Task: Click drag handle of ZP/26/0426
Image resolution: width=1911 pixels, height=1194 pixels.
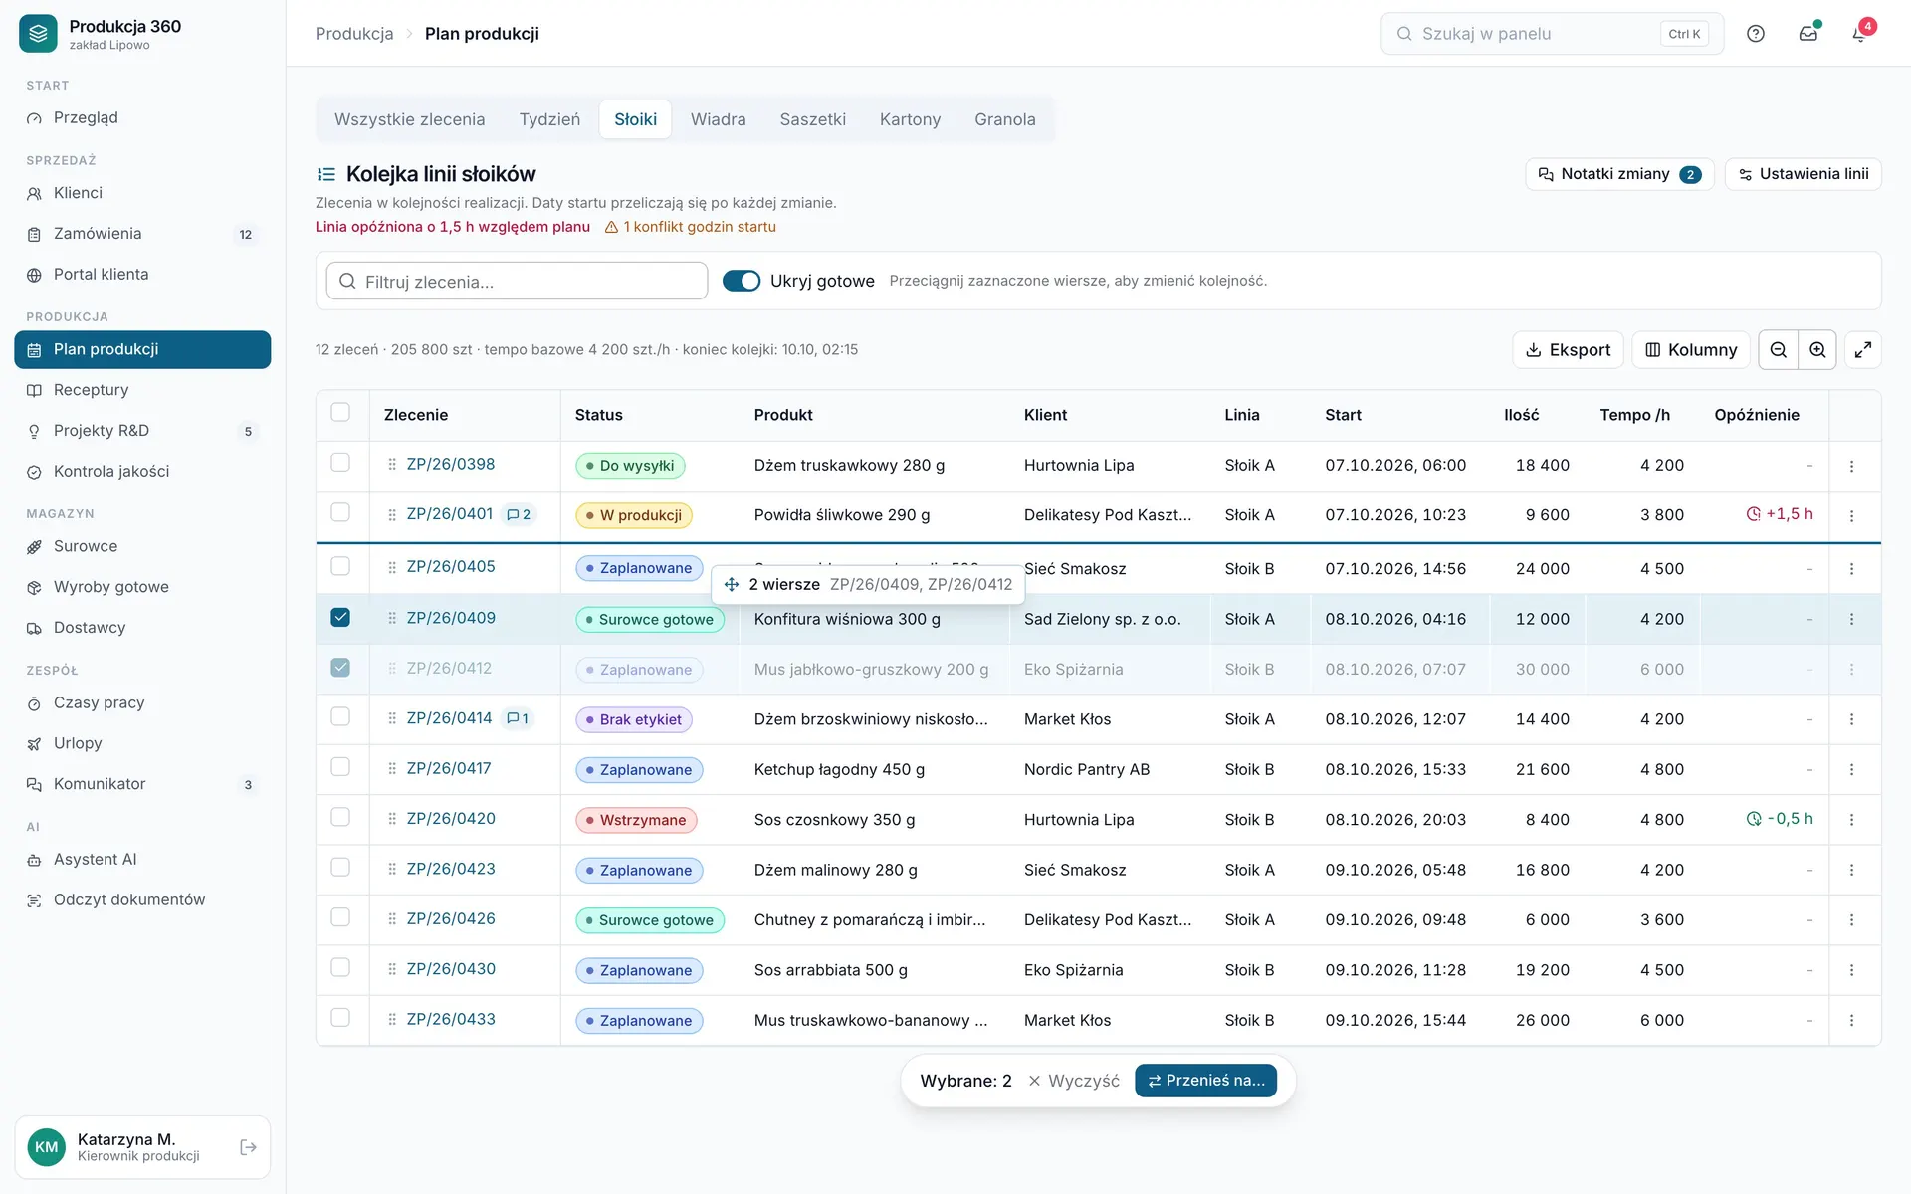Action: coord(392,919)
